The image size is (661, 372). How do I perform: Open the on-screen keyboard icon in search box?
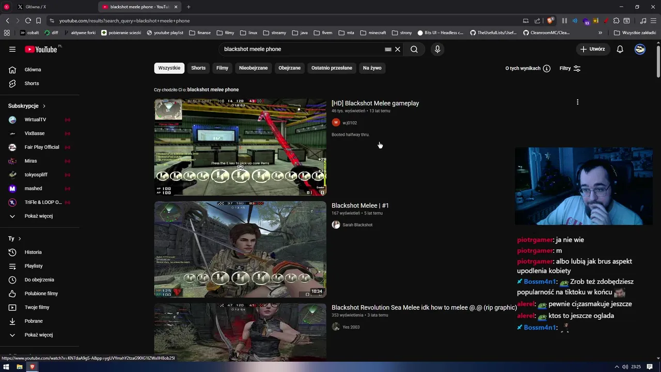point(388,49)
